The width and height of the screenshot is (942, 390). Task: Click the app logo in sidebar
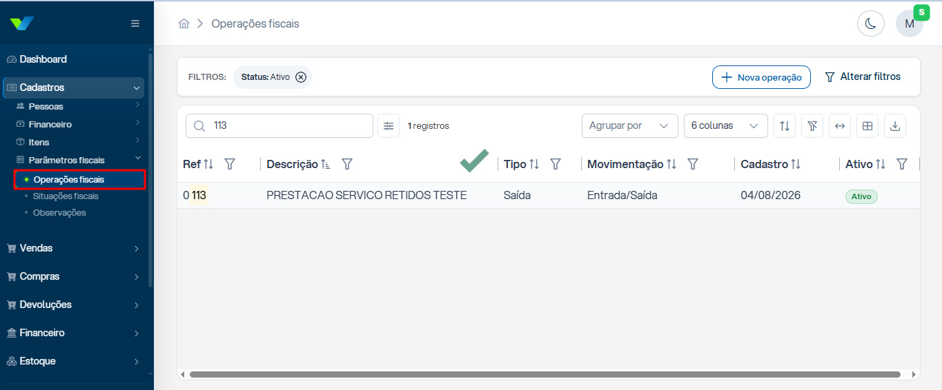coord(22,23)
